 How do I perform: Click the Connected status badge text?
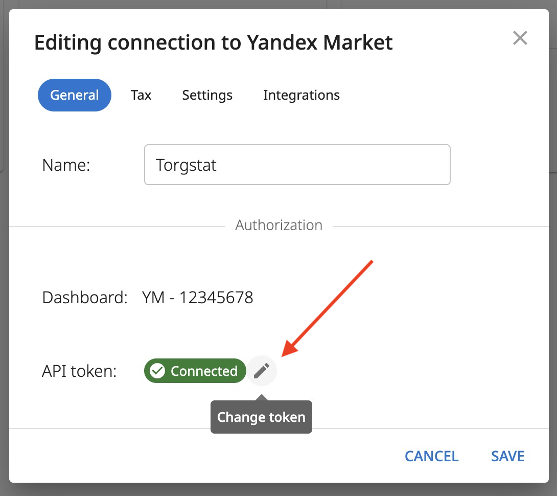coord(204,371)
